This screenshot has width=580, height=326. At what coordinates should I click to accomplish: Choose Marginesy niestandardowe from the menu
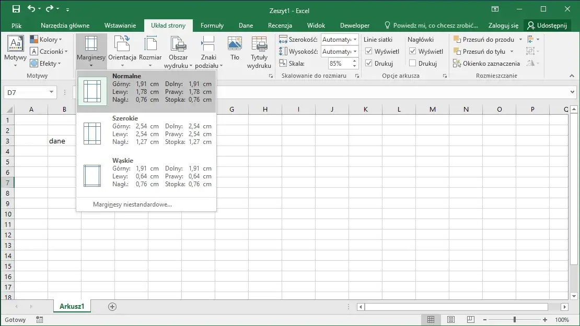(x=132, y=204)
